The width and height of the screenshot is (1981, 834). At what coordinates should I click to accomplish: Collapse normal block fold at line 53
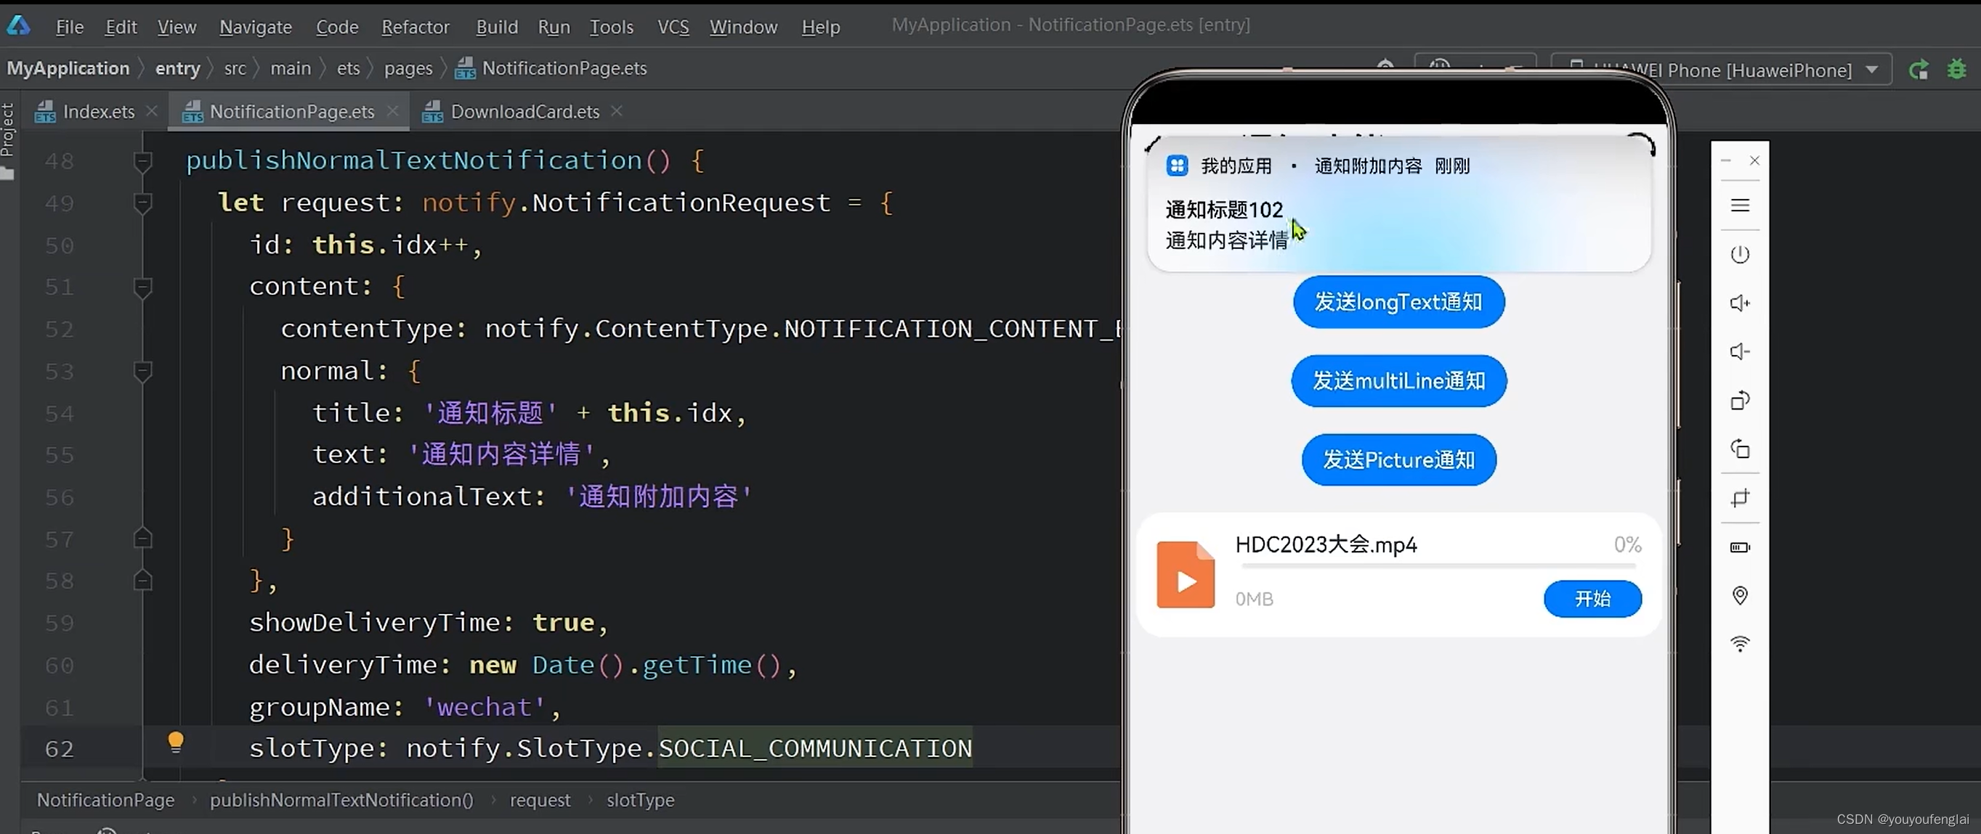click(142, 371)
